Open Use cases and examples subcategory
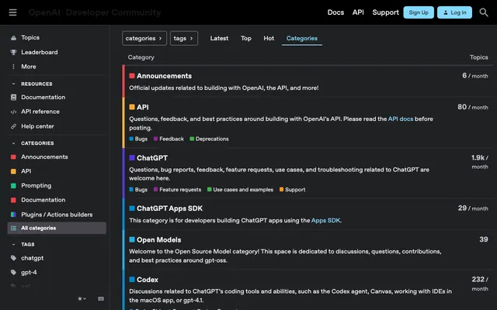 [x=240, y=189]
